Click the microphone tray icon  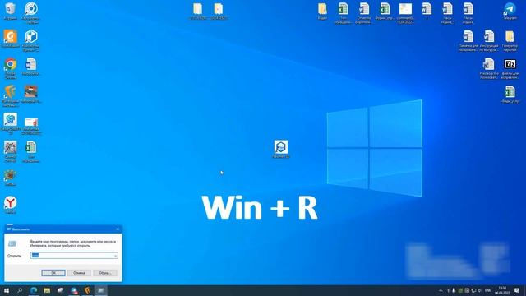tap(454, 290)
